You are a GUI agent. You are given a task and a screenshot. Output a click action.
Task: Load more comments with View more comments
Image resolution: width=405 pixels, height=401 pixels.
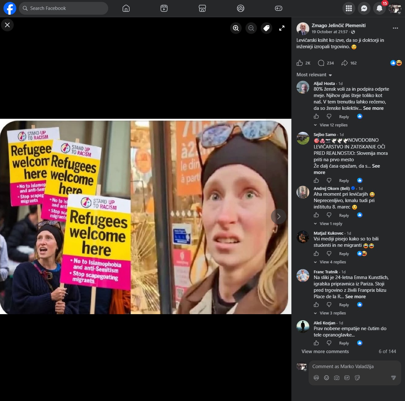pyautogui.click(x=325, y=352)
